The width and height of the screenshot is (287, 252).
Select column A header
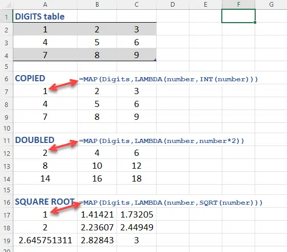45,5
